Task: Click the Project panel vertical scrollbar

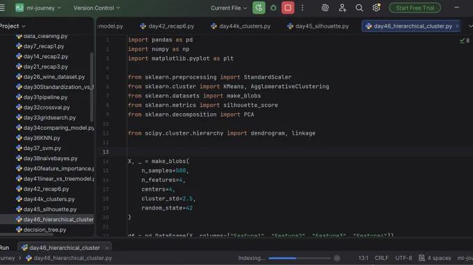Action: tap(92, 87)
